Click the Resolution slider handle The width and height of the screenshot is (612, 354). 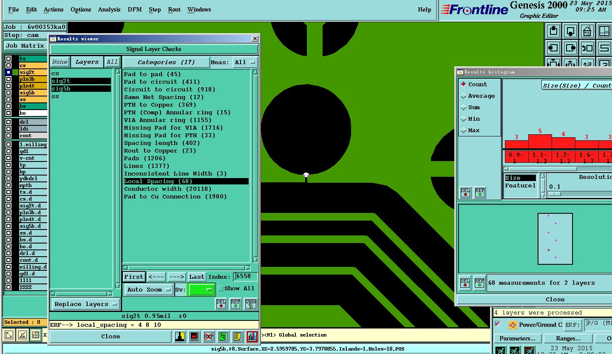point(555,194)
